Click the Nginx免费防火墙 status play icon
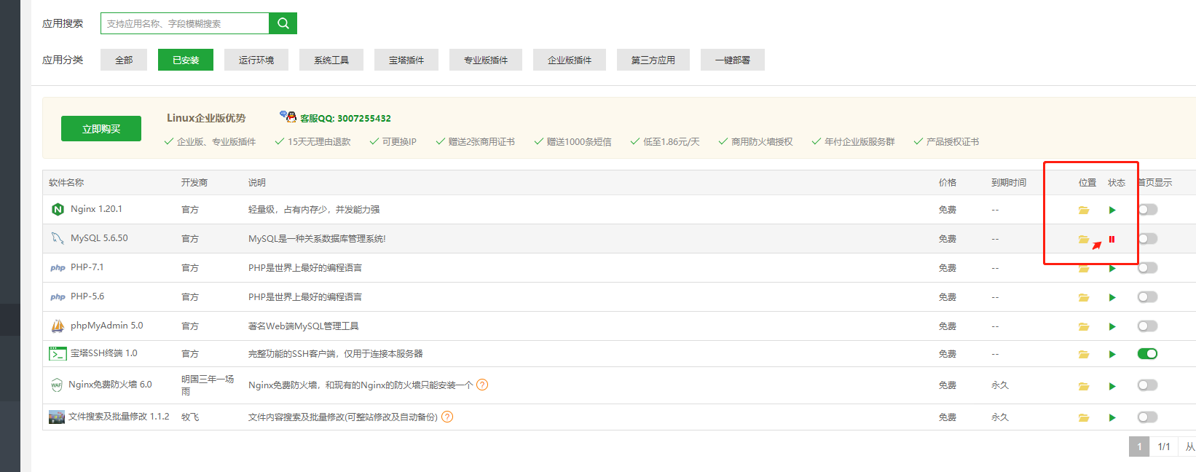This screenshot has width=1196, height=472. coord(1112,386)
